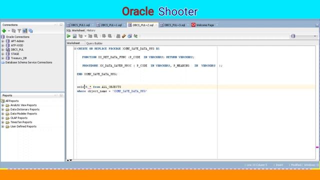320x180 pixels.
Task: Expand Analytic View Reports folder
Action: [x=2, y=105]
